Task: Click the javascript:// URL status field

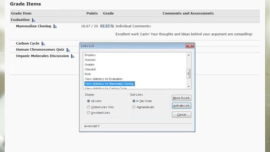Action: point(137,126)
